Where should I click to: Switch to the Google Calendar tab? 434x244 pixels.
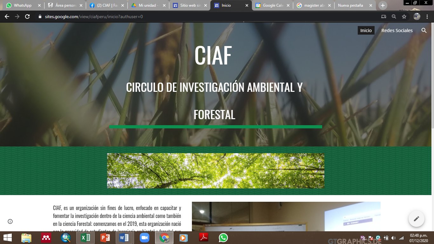[272, 5]
